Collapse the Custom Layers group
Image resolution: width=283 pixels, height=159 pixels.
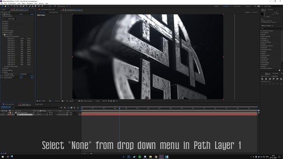click(x=3, y=34)
